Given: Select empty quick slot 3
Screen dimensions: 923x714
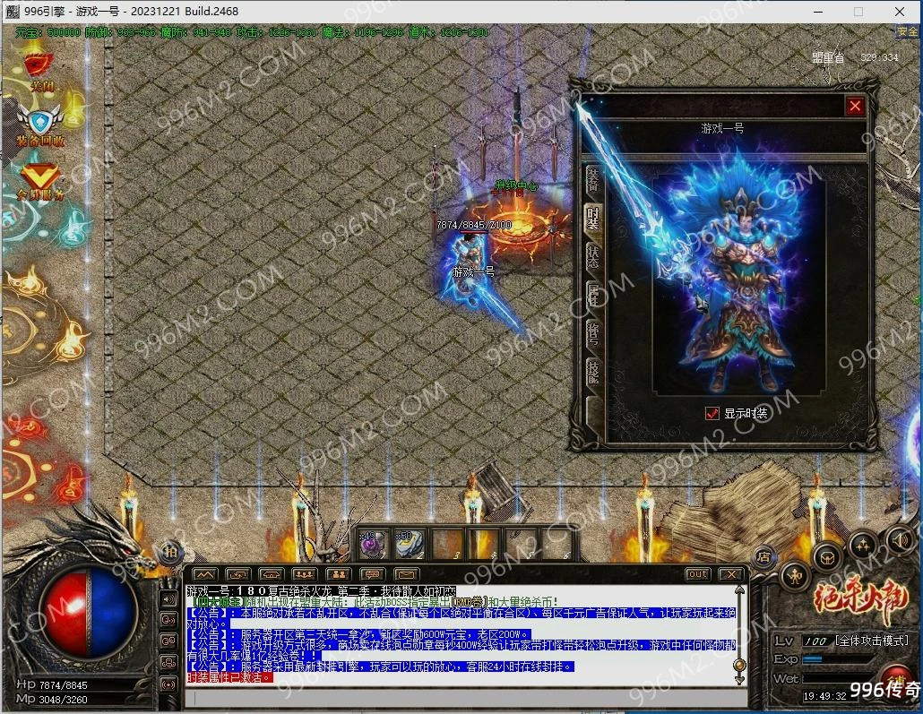Looking at the screenshot, I should point(447,544).
